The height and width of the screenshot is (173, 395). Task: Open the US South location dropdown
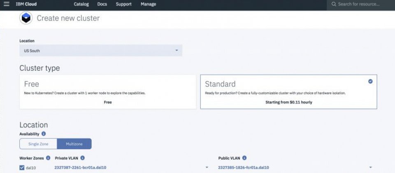click(x=101, y=50)
